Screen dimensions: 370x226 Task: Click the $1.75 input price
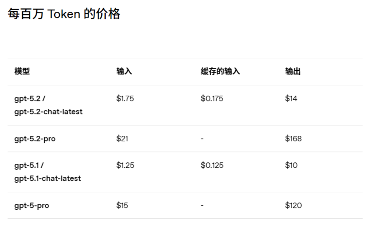point(125,98)
